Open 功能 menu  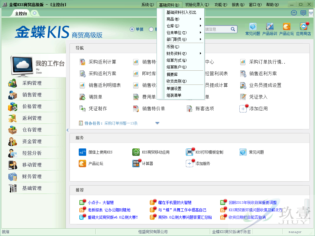(221, 5)
